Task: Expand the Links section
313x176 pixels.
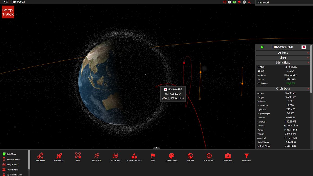Action: coord(283,58)
